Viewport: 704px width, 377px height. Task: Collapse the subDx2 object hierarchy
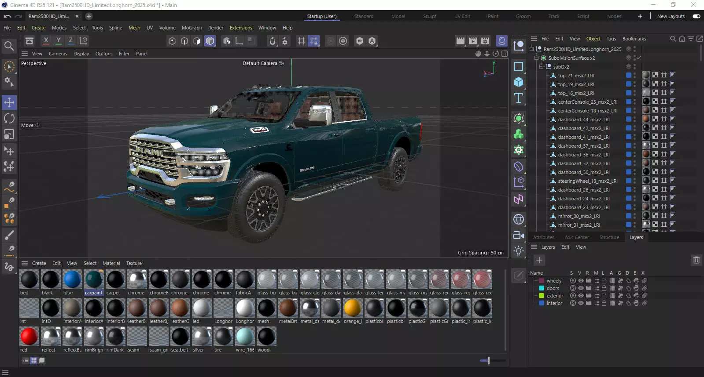542,67
